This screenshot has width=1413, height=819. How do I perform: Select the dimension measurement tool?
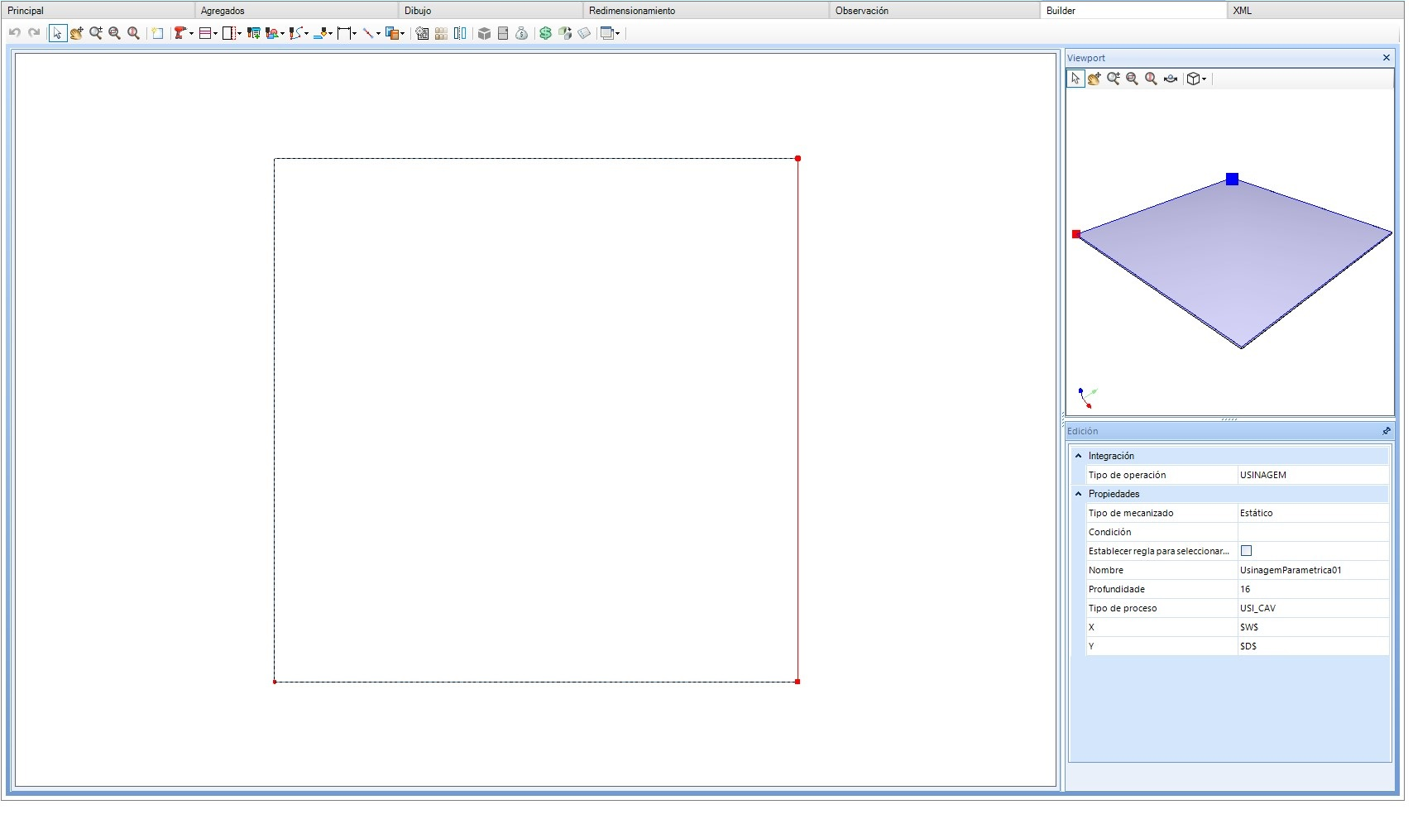click(x=344, y=33)
